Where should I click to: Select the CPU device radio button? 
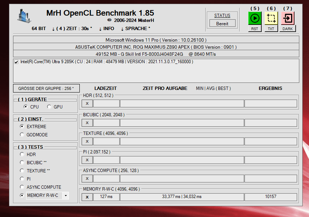pyautogui.click(x=26, y=107)
